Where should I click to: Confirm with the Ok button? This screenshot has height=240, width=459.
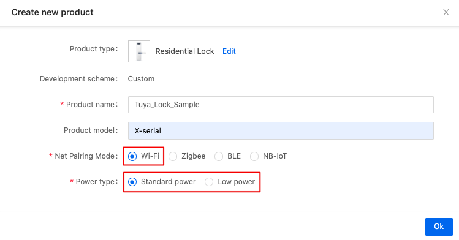[439, 227]
